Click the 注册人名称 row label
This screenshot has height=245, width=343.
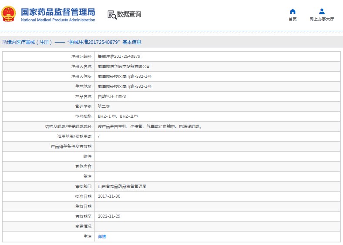81,66
